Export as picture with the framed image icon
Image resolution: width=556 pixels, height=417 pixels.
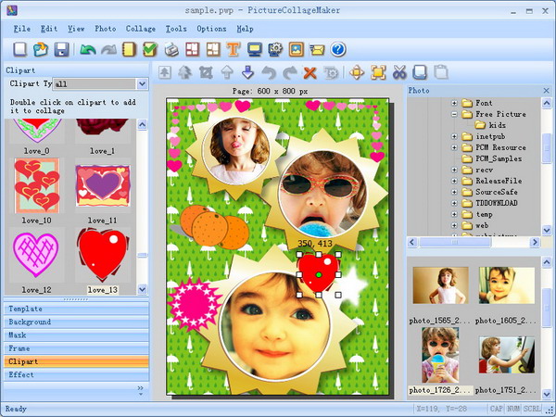[297, 49]
